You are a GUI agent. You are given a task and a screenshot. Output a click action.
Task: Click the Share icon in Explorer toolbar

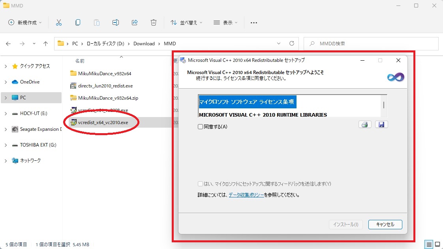[x=135, y=22]
